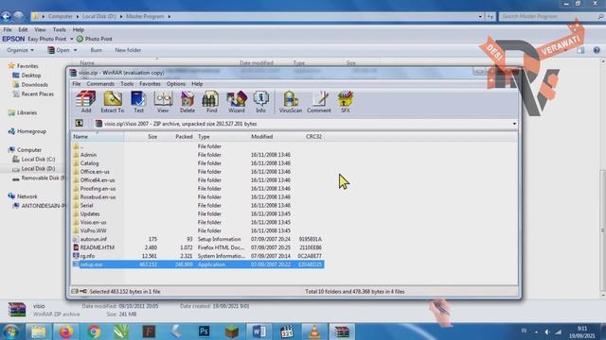606x340 pixels.
Task: Click the EPSON Photo Print button
Action: [95, 39]
